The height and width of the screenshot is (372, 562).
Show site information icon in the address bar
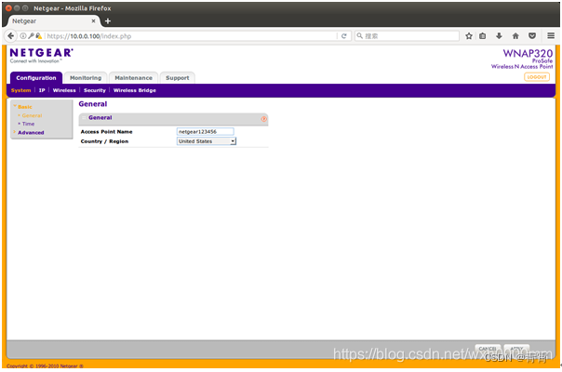tap(23, 36)
